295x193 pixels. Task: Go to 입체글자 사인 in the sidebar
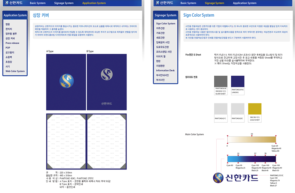[163, 42]
